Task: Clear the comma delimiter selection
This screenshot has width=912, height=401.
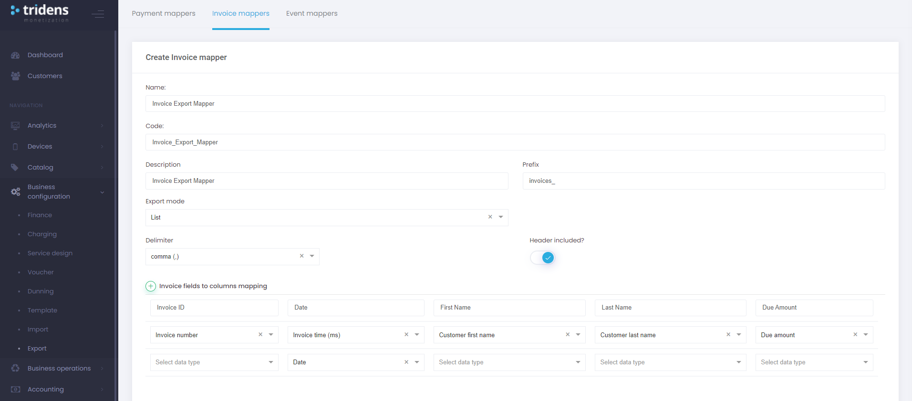Action: tap(301, 256)
